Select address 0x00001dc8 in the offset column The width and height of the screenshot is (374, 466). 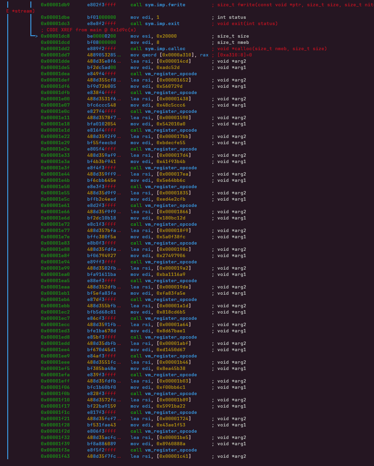[x=55, y=36]
